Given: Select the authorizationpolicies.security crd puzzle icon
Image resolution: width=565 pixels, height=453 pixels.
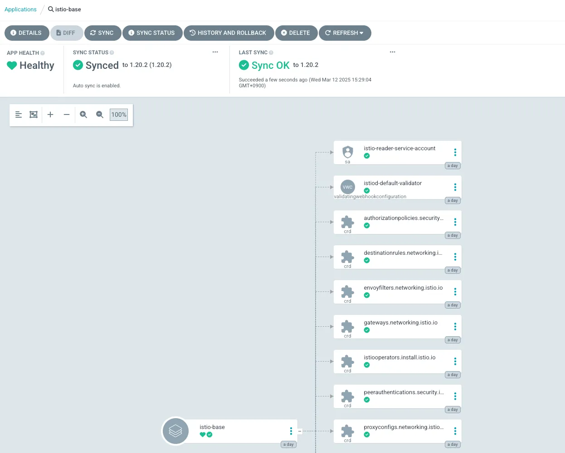Looking at the screenshot, I should (x=348, y=222).
